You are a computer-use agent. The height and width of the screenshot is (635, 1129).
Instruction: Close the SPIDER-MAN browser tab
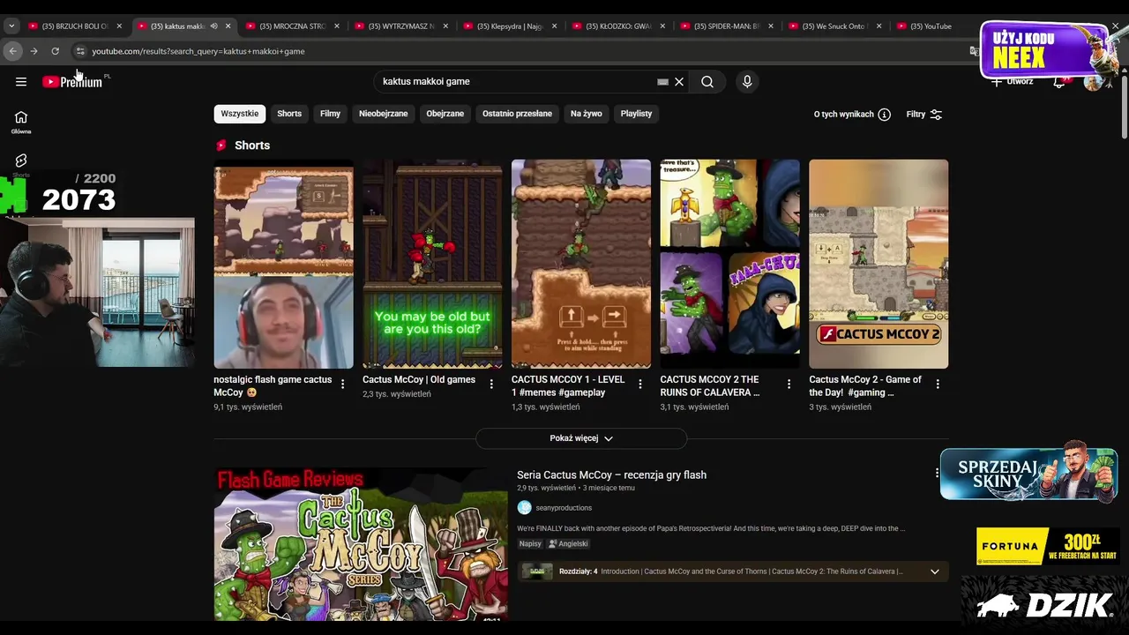point(770,26)
